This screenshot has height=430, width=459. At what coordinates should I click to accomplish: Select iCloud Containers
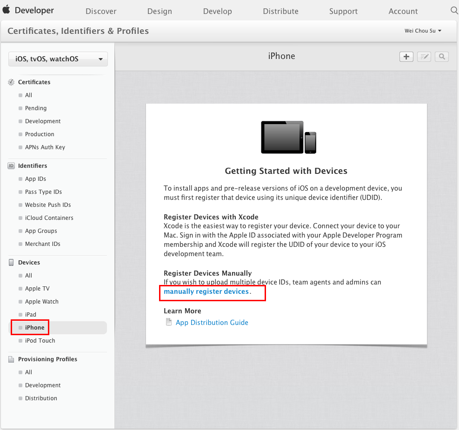(49, 218)
